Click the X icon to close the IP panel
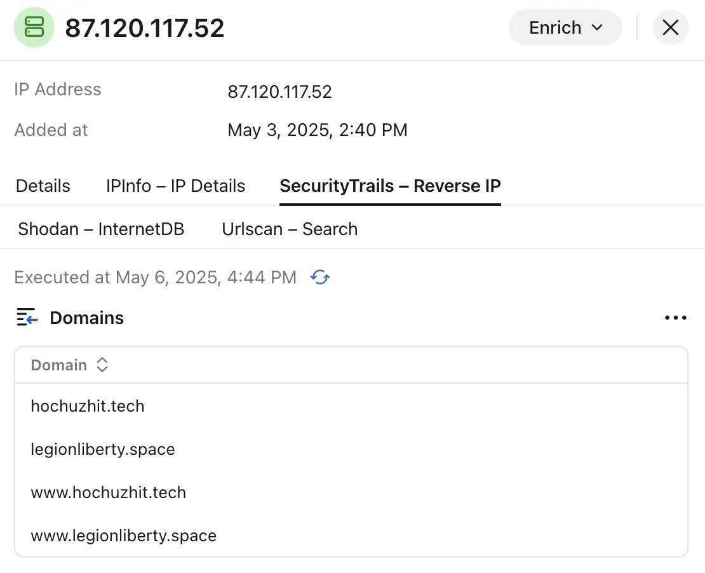 [671, 27]
